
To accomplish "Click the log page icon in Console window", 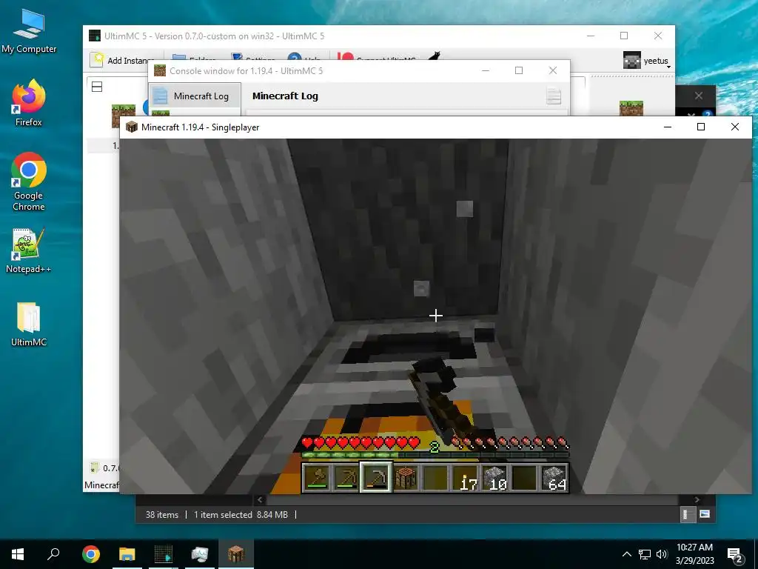I will 554,96.
